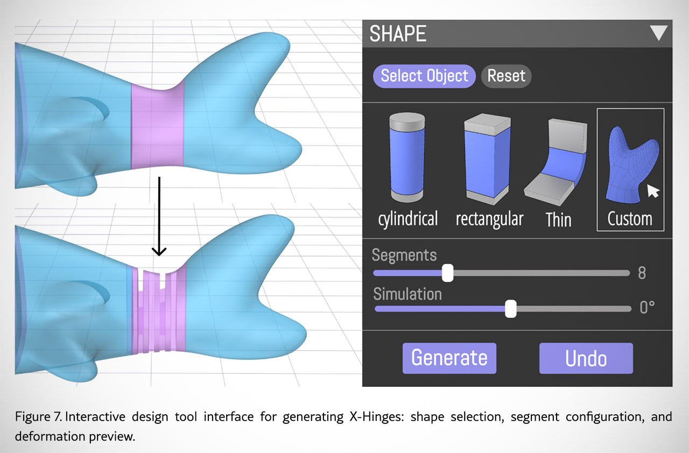689x453 pixels.
Task: Click the Custom label
Action: click(630, 219)
